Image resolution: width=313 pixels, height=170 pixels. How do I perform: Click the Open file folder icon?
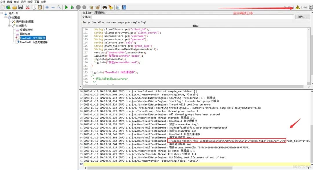[x=14, y=7]
